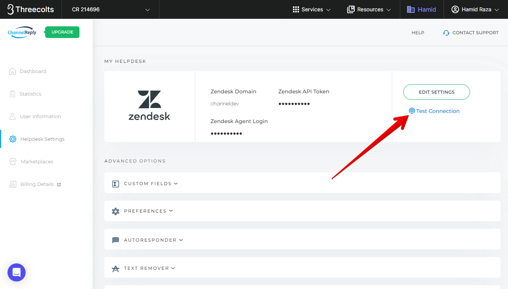508x289 pixels.
Task: Click the Text Remover strikethrough icon
Action: (x=116, y=269)
